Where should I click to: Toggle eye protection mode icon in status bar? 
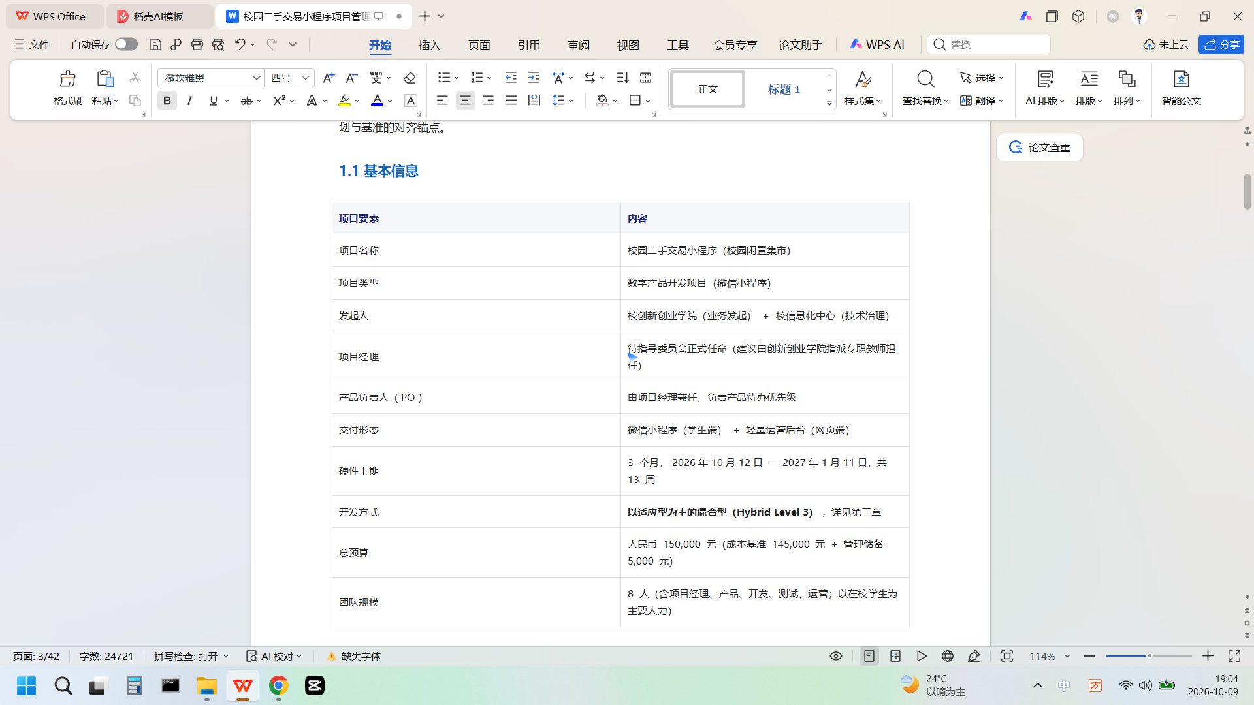(836, 656)
